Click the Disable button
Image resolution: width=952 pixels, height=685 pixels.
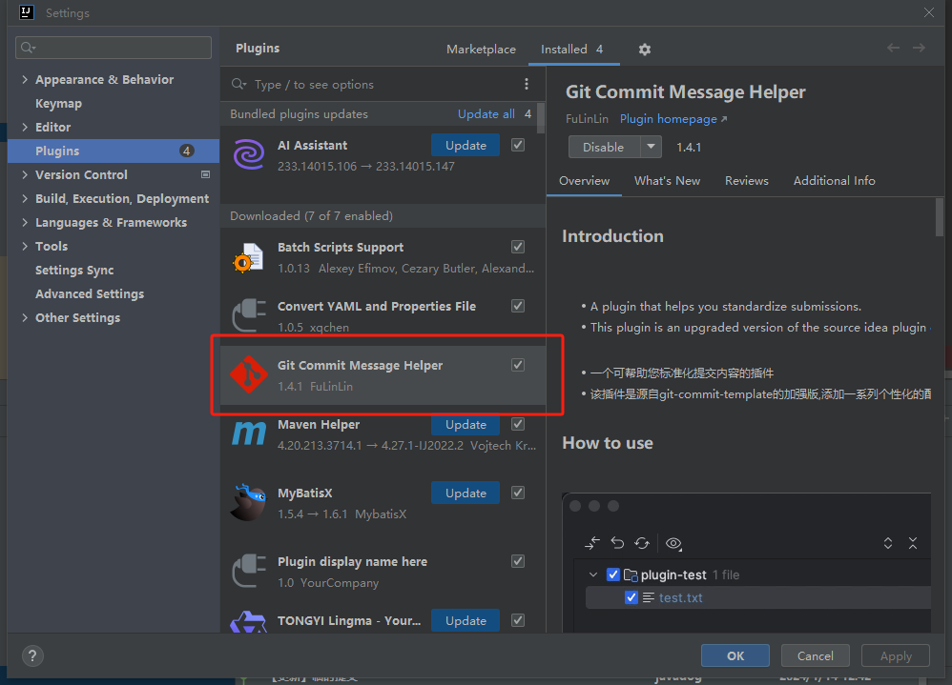point(604,147)
